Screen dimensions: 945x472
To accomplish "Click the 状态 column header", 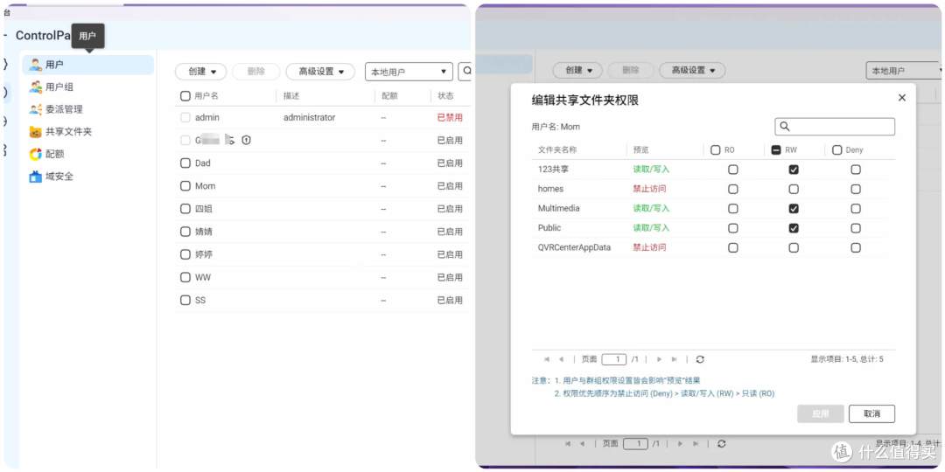I will pyautogui.click(x=445, y=96).
